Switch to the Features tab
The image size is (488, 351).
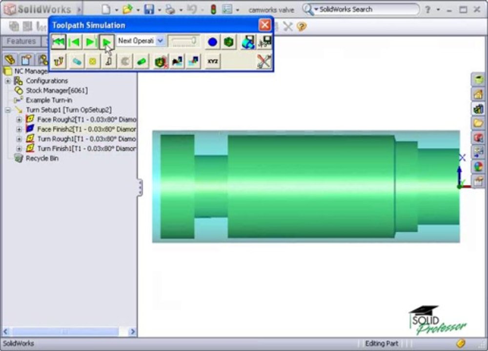tap(21, 41)
